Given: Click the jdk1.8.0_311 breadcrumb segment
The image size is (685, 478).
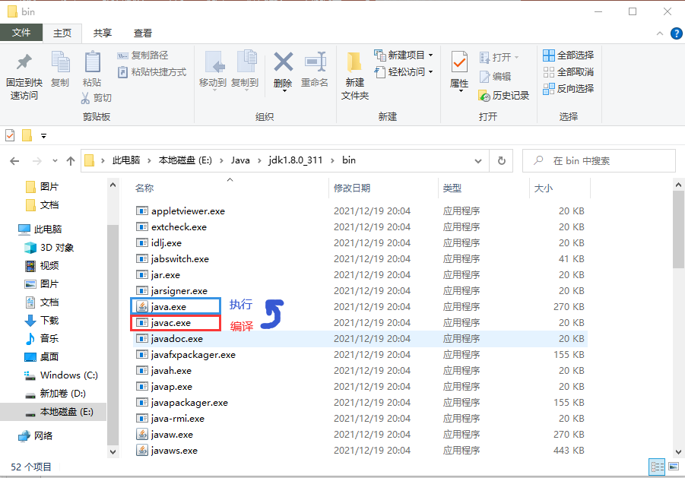Looking at the screenshot, I should (295, 160).
